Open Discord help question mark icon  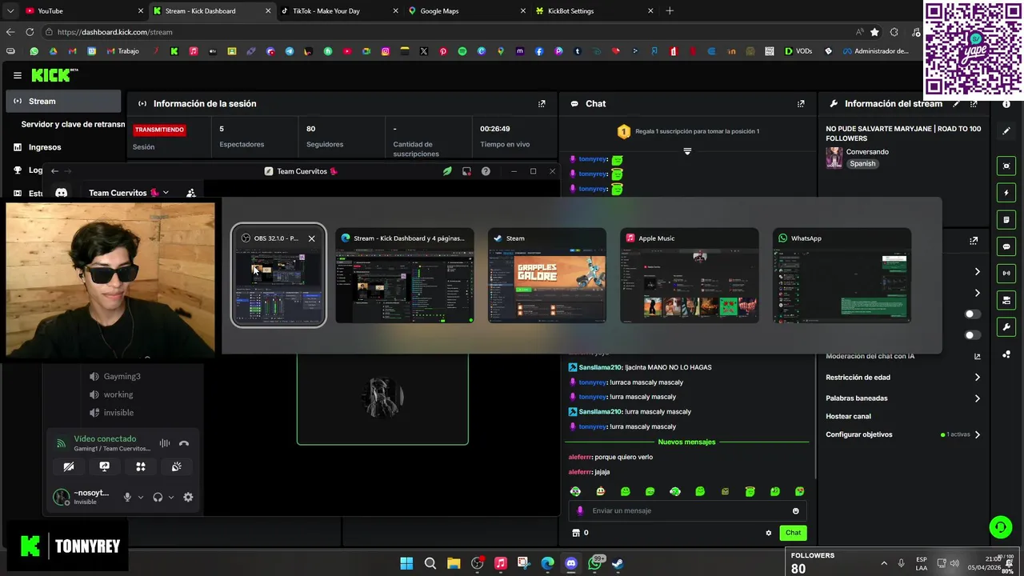[x=486, y=171]
